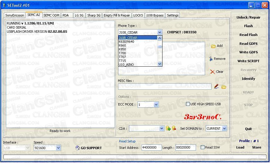
Task: Select the SEMC A2 tab
Action: (x=34, y=15)
